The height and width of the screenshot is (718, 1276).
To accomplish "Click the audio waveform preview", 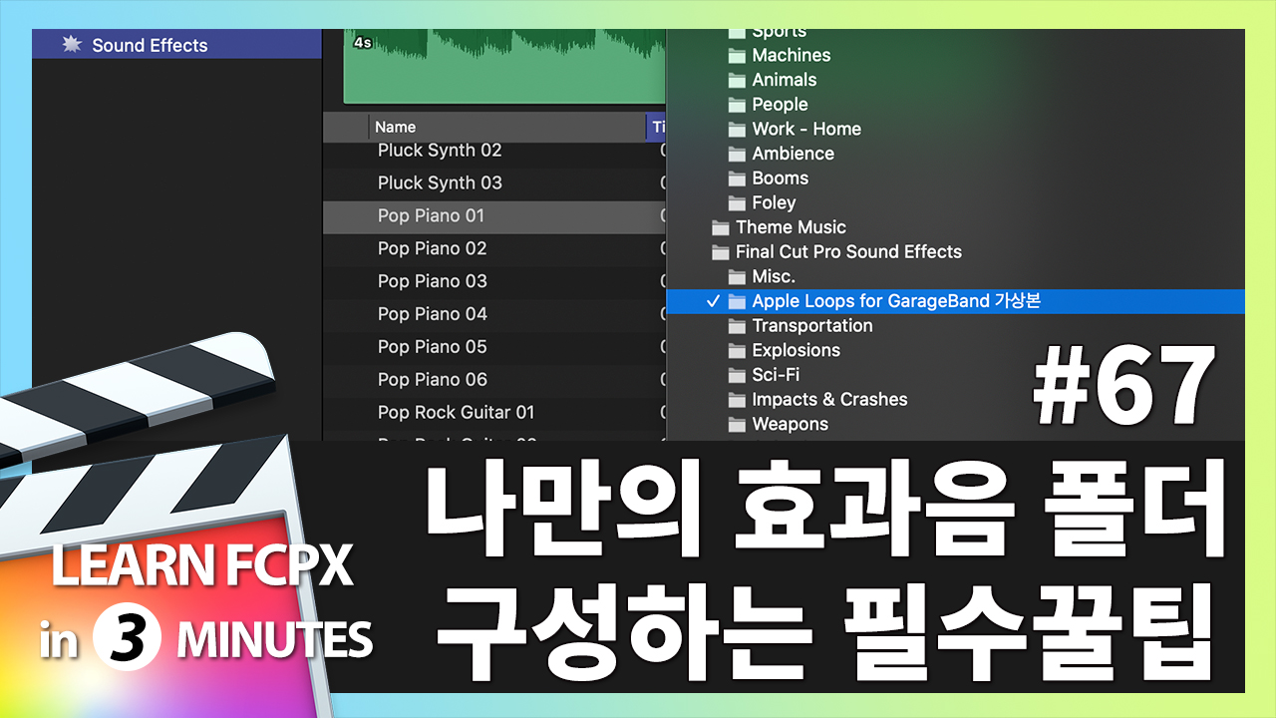I will pos(505,66).
